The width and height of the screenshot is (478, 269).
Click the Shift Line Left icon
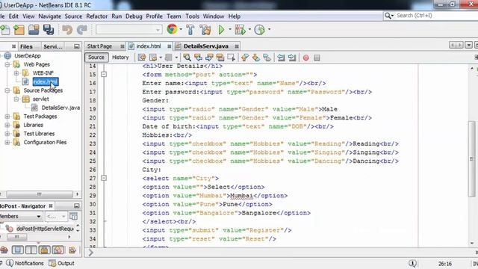coord(281,58)
